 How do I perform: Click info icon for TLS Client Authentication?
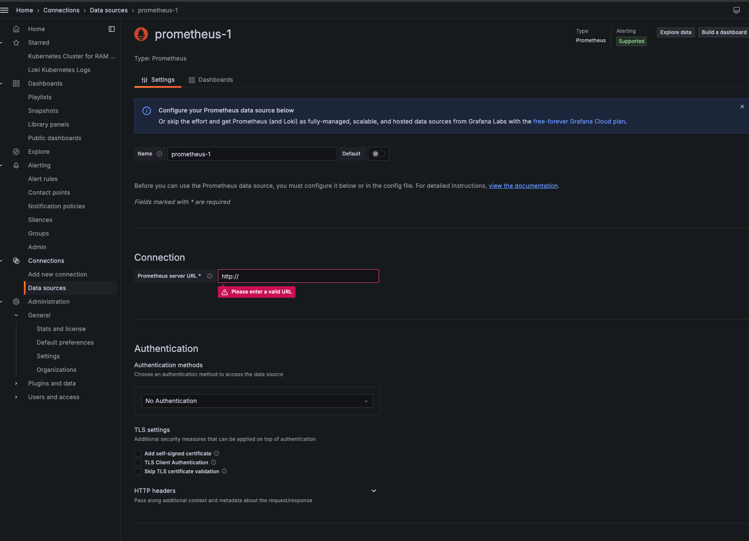pos(214,462)
